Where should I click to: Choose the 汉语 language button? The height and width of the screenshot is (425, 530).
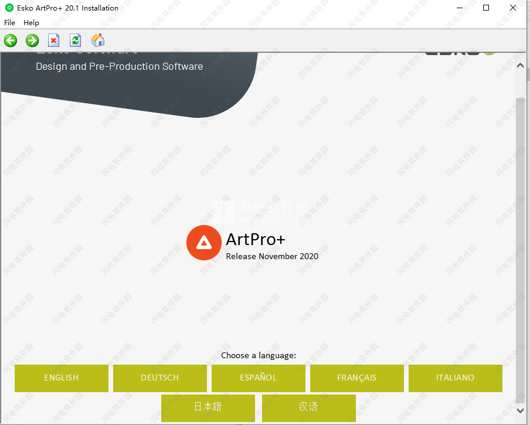pyautogui.click(x=309, y=407)
